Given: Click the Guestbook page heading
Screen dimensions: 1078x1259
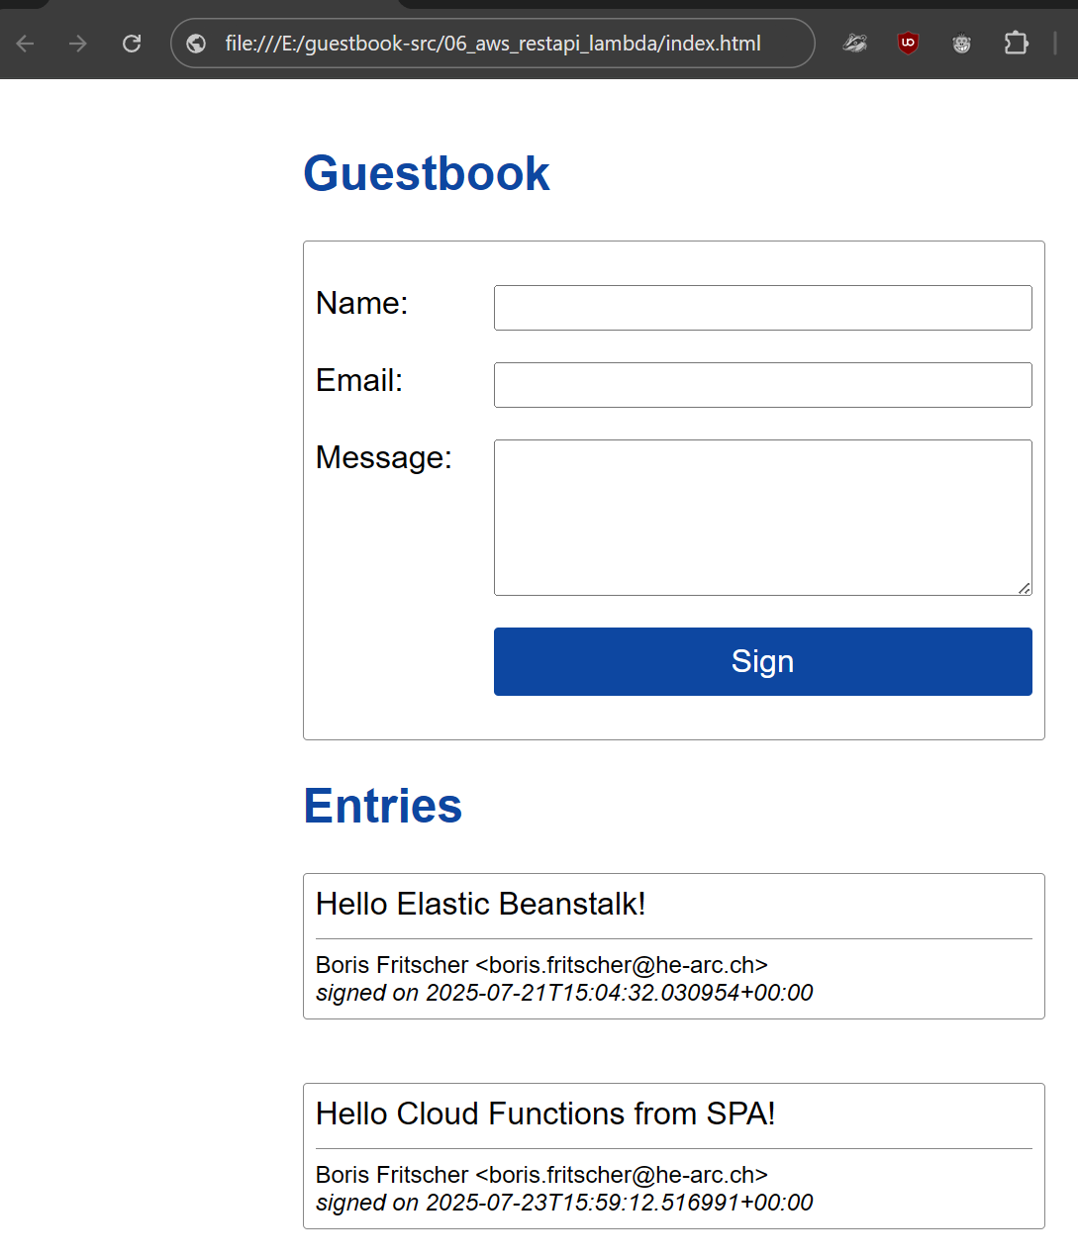Looking at the screenshot, I should pyautogui.click(x=426, y=174).
